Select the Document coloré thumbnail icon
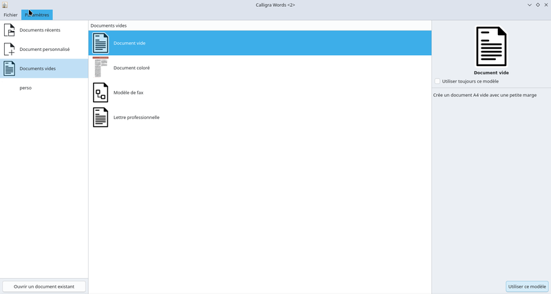The image size is (551, 294). (101, 67)
